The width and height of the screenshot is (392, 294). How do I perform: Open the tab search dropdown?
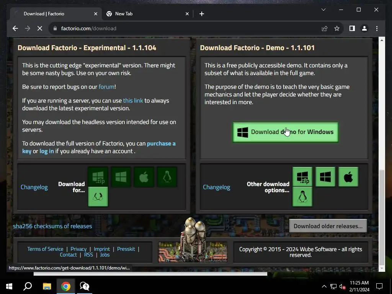323,10
